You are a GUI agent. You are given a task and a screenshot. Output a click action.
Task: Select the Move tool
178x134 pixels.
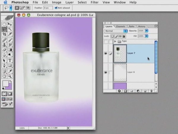pos(10,24)
